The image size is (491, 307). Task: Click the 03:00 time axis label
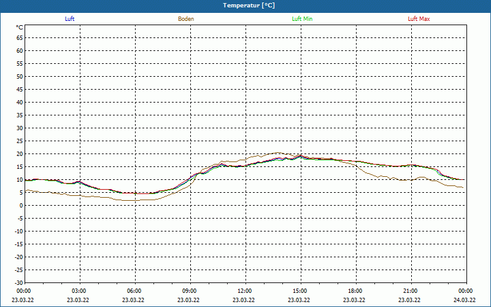[x=80, y=291]
